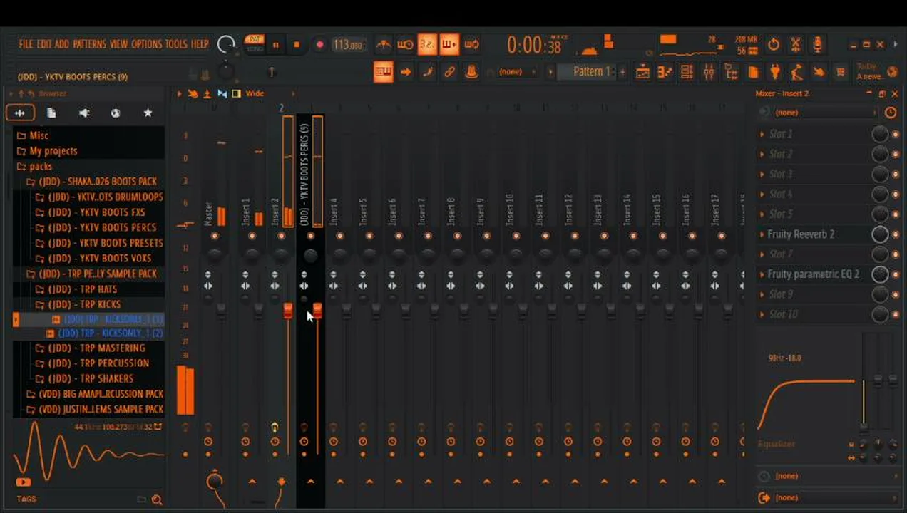
Task: Open Fruity parametric EQ 2 plugin
Action: click(813, 274)
